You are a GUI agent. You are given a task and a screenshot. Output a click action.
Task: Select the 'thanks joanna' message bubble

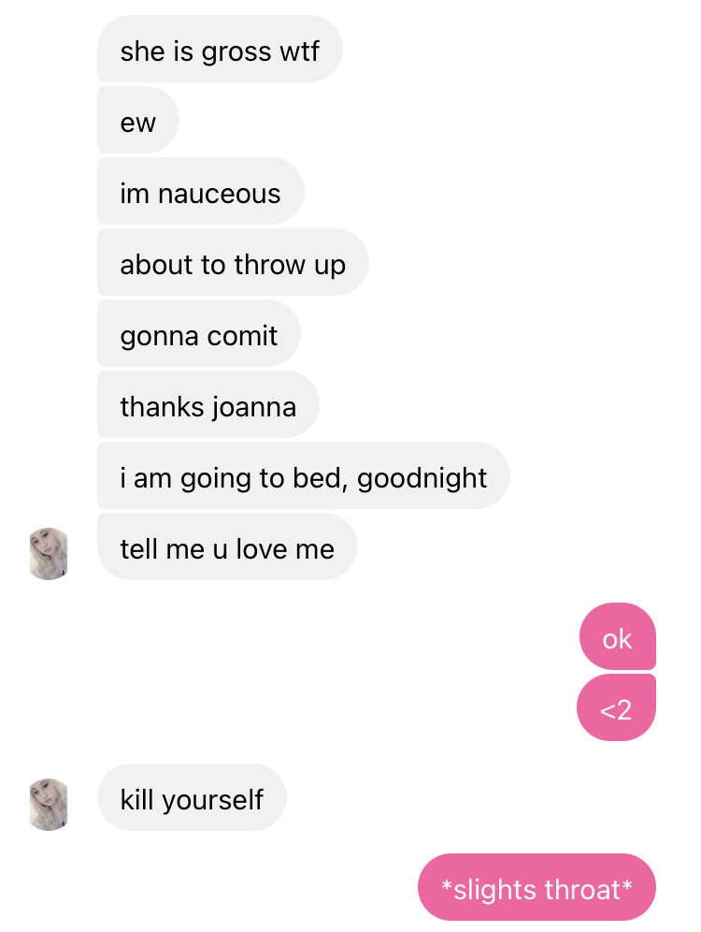[208, 404]
